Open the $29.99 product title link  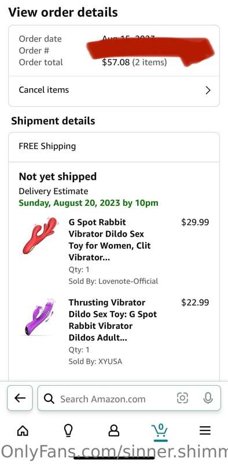tap(110, 240)
